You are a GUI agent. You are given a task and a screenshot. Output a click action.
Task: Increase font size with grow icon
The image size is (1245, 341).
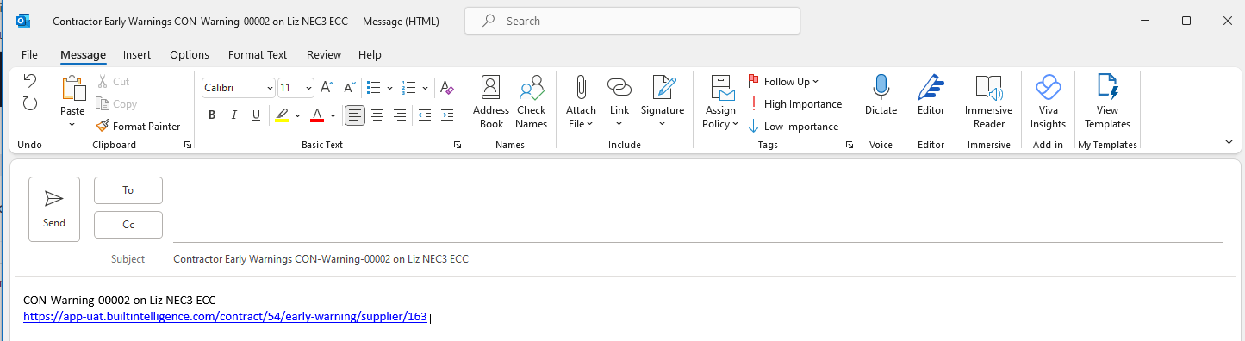[x=327, y=87]
